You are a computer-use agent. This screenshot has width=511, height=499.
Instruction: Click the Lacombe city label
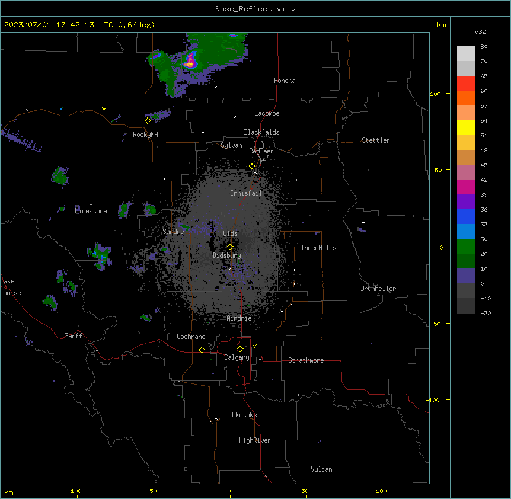pyautogui.click(x=267, y=113)
